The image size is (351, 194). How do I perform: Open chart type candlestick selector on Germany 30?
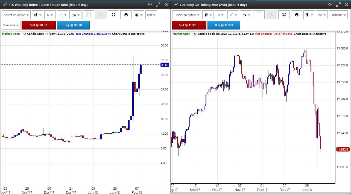pyautogui.click(x=207, y=15)
